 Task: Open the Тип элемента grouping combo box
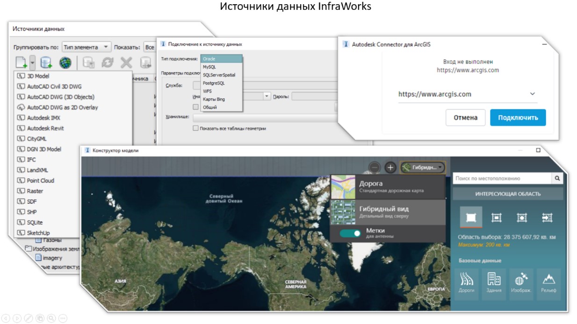(x=87, y=47)
